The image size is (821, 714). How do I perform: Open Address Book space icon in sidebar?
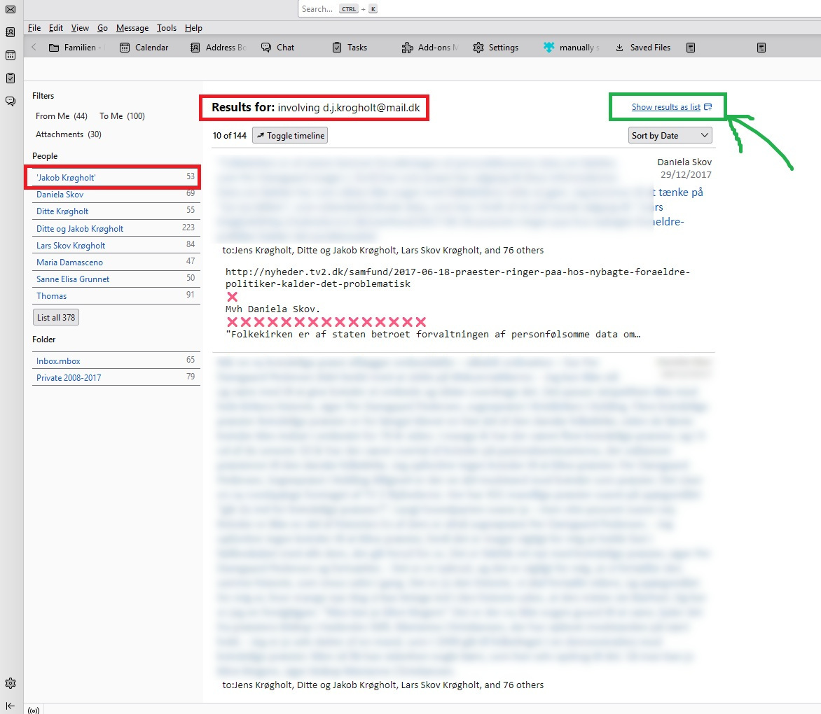tap(11, 32)
